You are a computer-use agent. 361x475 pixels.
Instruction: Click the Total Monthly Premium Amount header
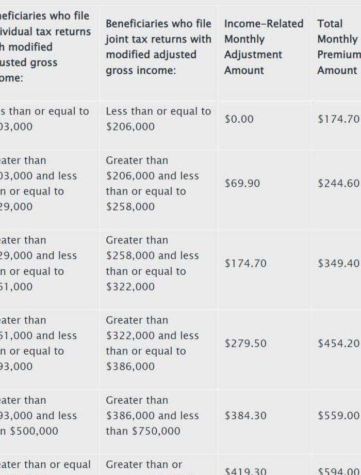(x=337, y=47)
